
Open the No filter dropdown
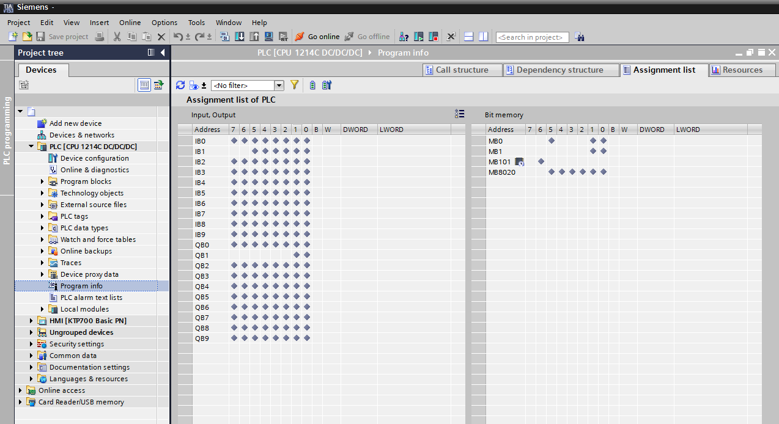point(279,86)
